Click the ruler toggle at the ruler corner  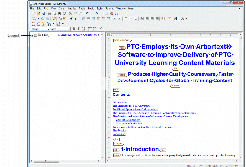108,35
